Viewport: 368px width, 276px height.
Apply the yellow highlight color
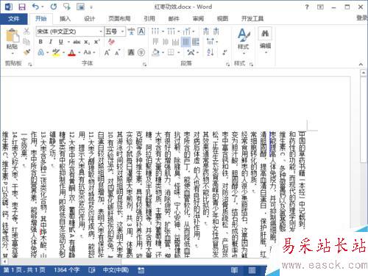(x=56, y=52)
